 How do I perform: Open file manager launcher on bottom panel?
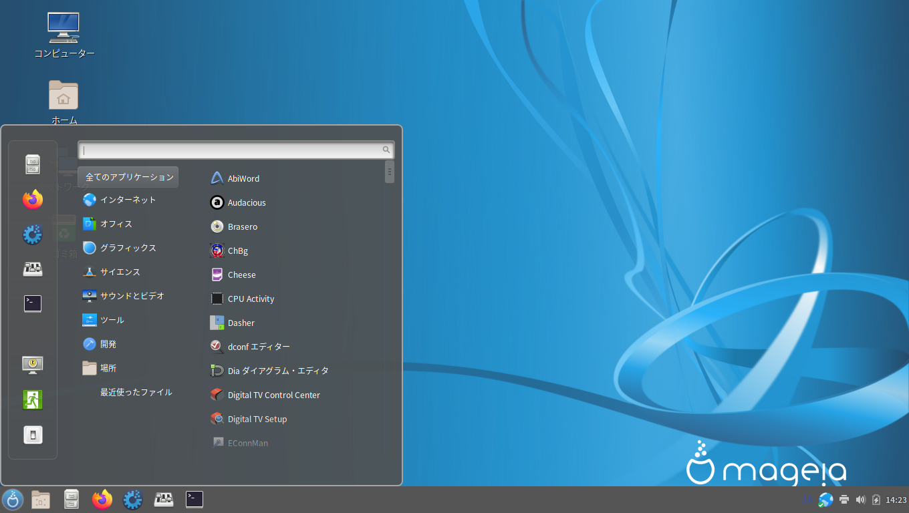[x=72, y=500]
